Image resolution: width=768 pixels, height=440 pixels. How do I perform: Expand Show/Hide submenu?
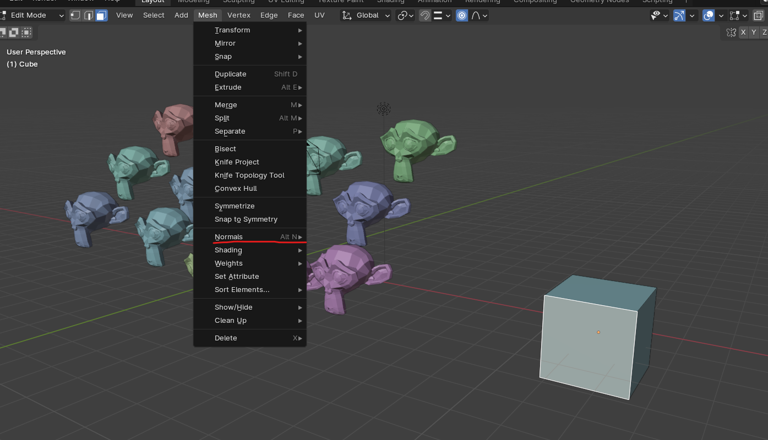point(250,307)
